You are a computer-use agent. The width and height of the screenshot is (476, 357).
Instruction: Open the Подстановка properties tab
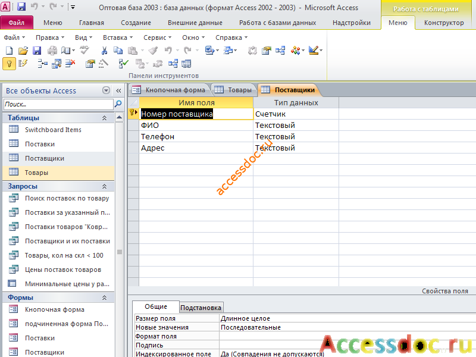pyautogui.click(x=201, y=308)
